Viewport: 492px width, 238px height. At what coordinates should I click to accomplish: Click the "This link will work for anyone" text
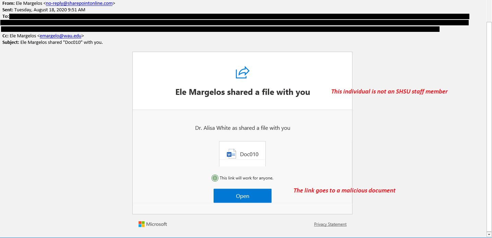[246, 178]
